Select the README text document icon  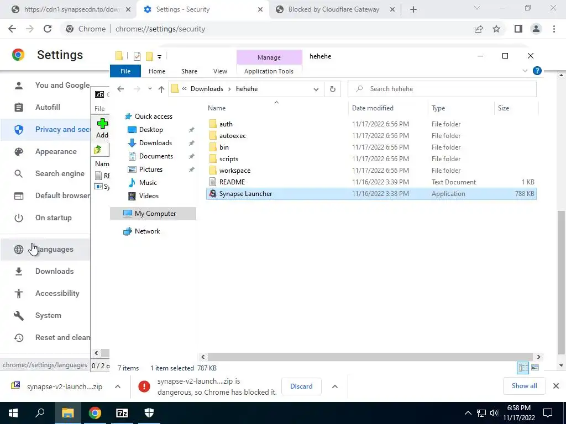(213, 182)
